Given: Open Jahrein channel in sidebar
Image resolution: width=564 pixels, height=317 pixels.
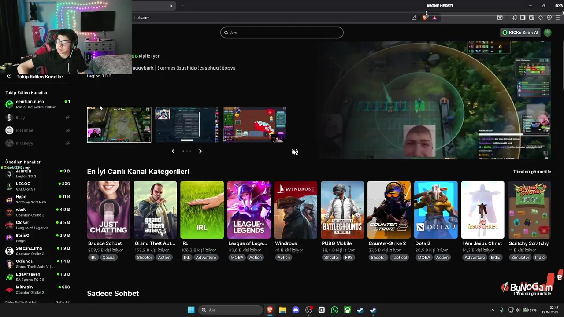Looking at the screenshot, I should 37,173.
